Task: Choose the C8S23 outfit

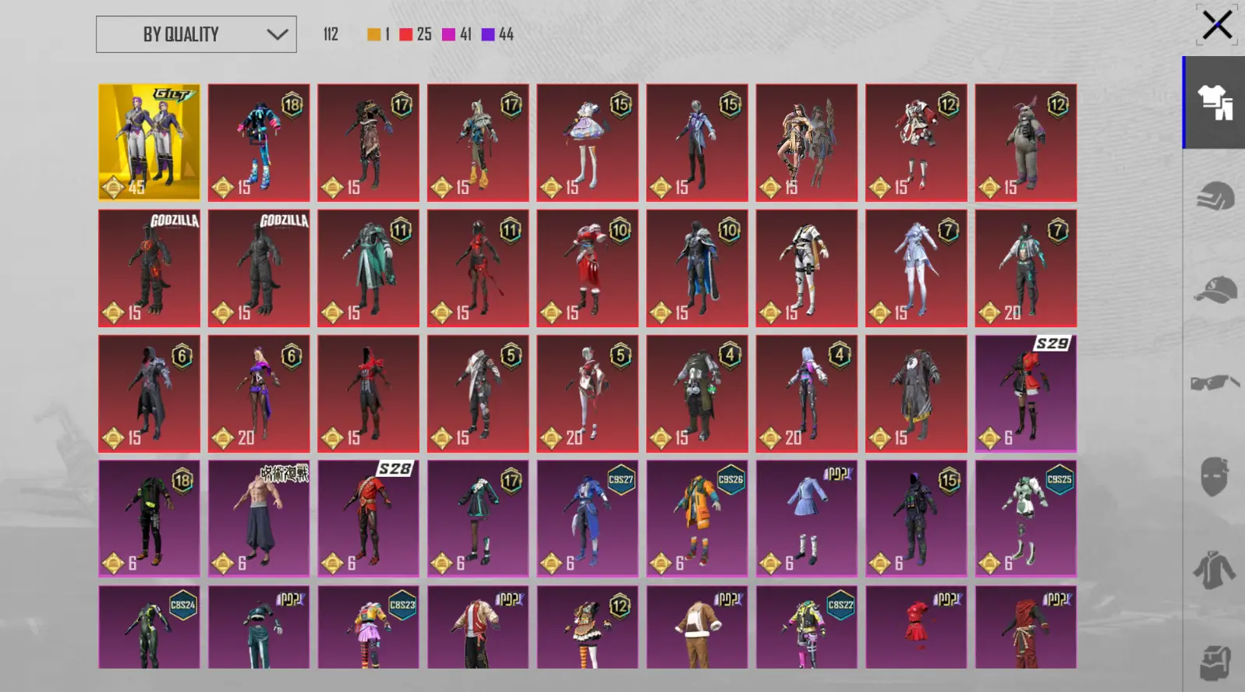Action: click(369, 627)
